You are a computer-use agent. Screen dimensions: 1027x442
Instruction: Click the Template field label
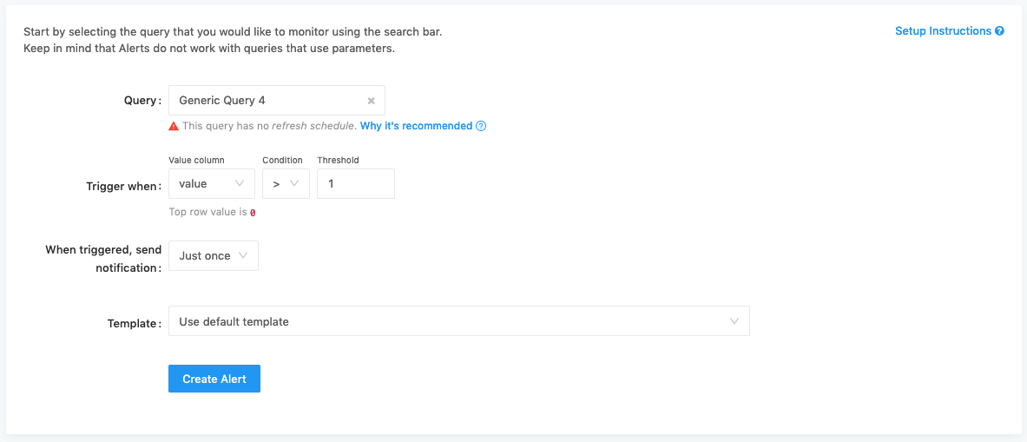pyautogui.click(x=134, y=323)
